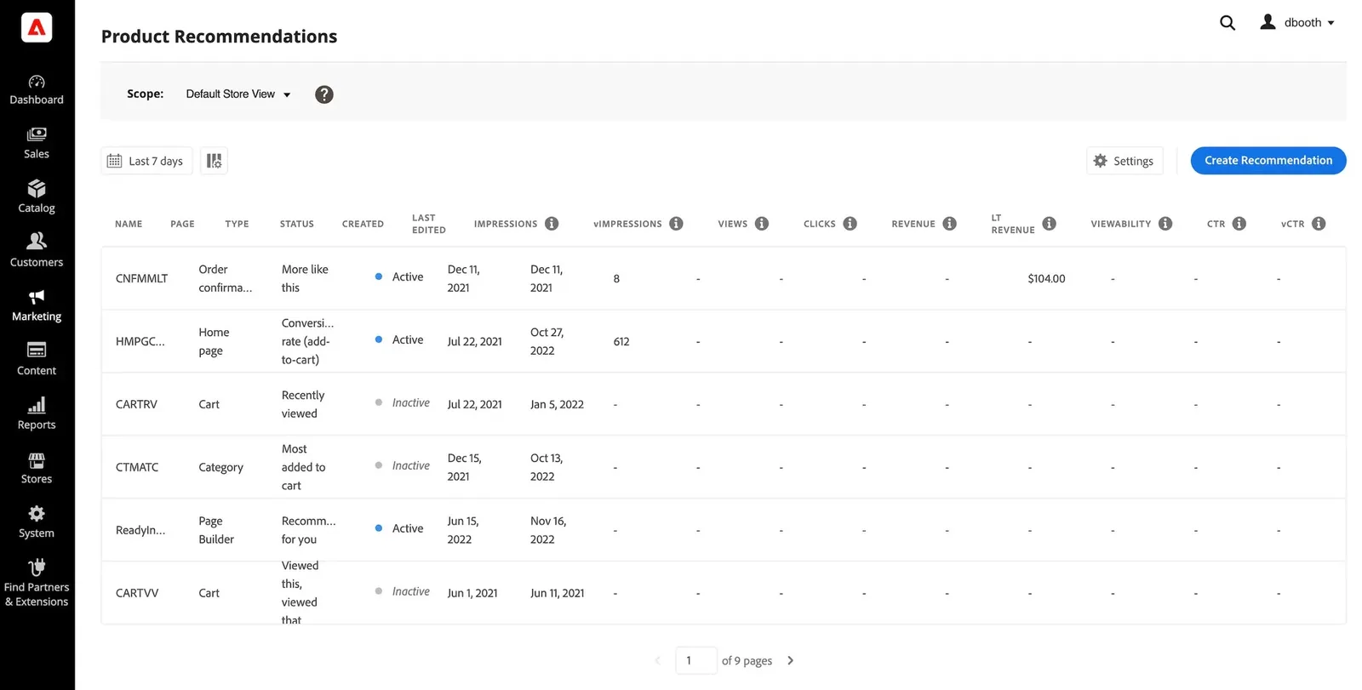Click the help question mark icon
Viewport: 1362px width, 690px height.
click(x=323, y=94)
